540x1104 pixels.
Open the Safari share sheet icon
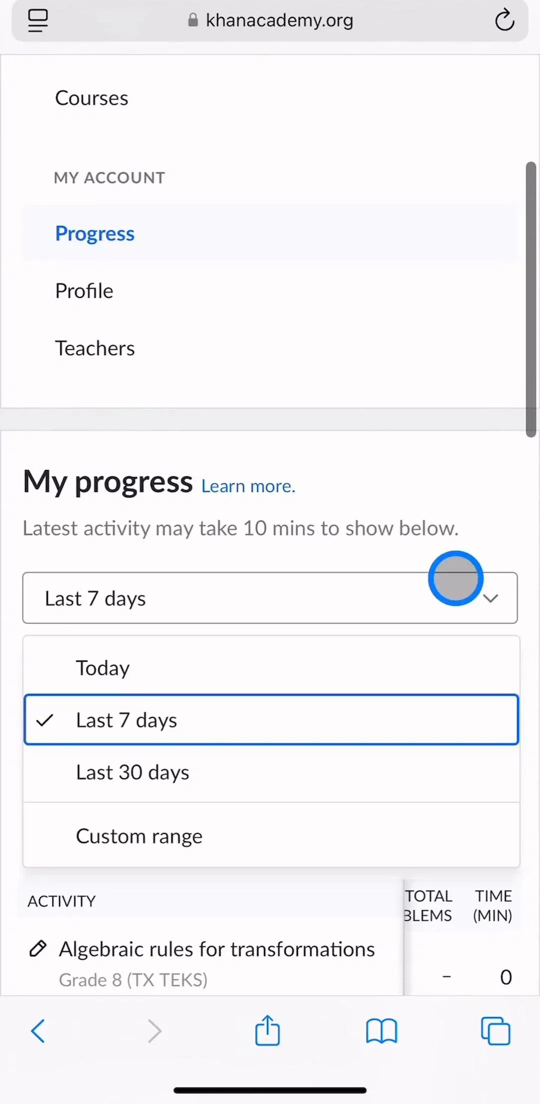point(267,1030)
